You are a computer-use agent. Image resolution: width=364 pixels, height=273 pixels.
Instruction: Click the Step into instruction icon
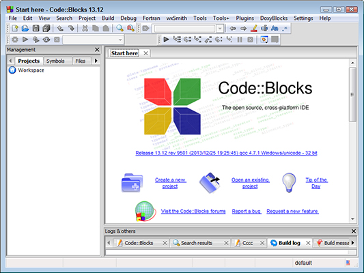[x=229, y=40]
